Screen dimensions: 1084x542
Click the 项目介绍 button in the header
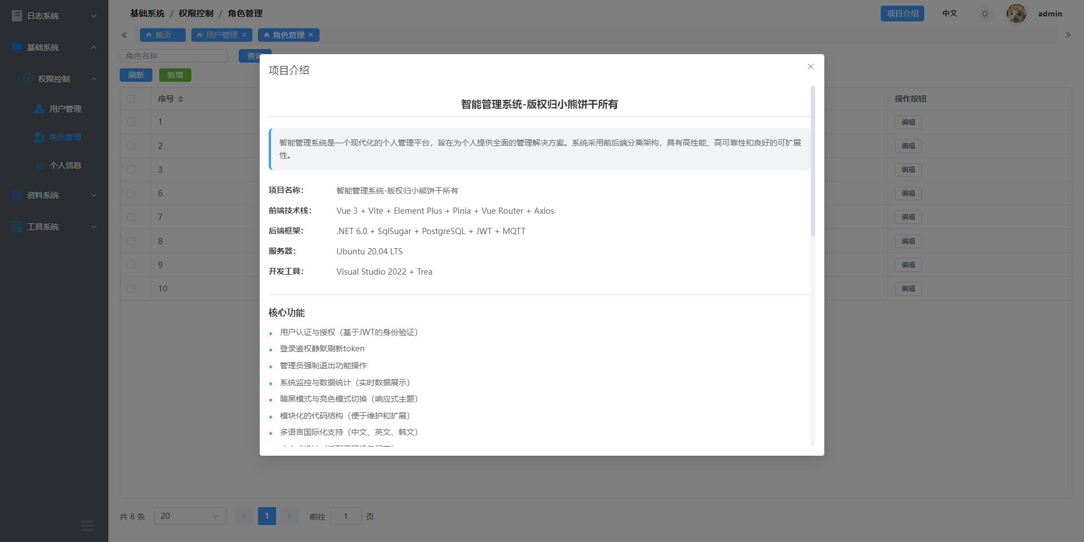click(902, 14)
